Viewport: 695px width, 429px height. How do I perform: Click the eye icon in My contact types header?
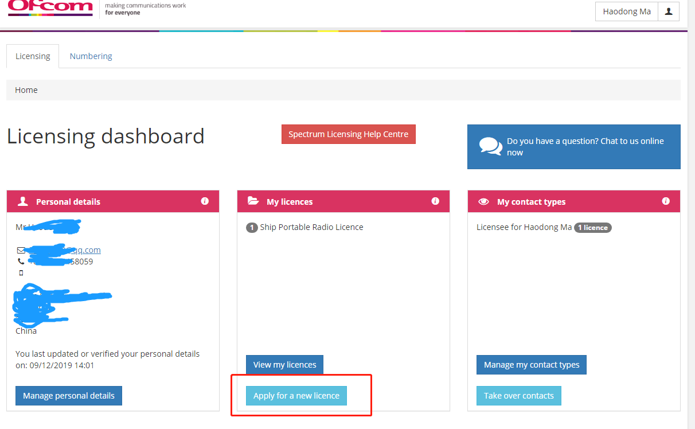click(x=483, y=202)
